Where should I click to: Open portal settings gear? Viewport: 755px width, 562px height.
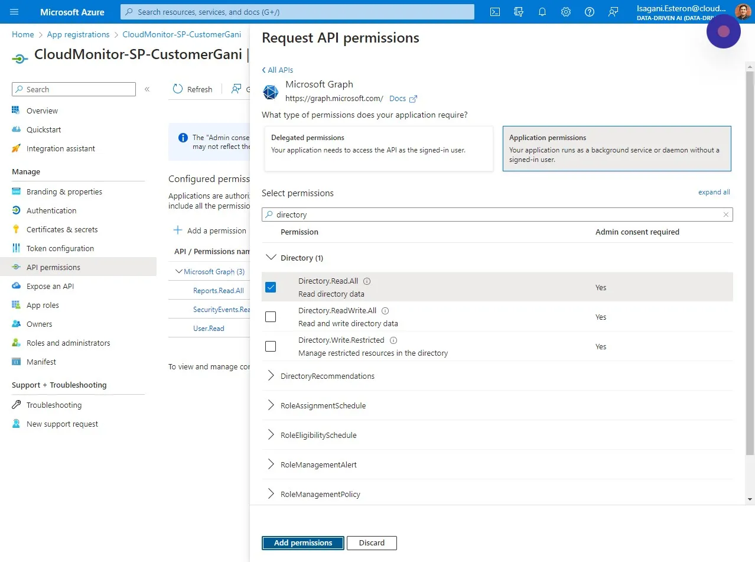pyautogui.click(x=566, y=12)
